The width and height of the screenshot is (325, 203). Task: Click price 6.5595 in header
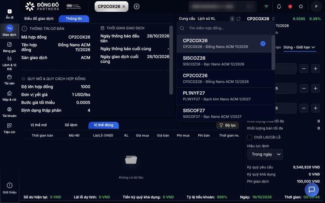tap(299, 19)
